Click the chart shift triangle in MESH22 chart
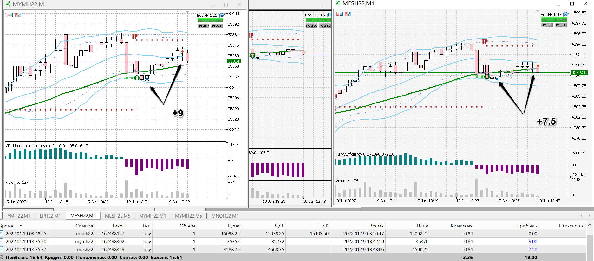 pos(537,11)
